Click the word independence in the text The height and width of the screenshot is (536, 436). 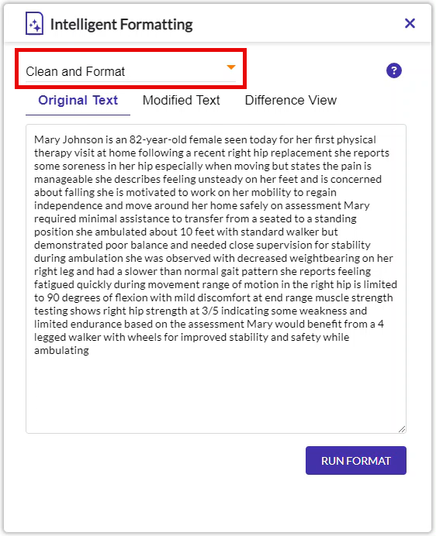click(68, 205)
